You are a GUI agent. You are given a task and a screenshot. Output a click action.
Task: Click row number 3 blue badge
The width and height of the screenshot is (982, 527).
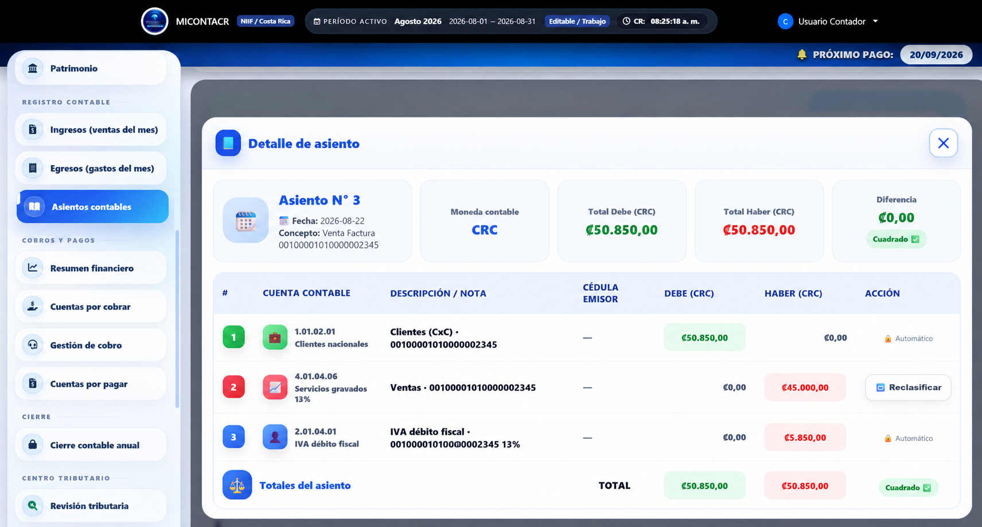(233, 437)
